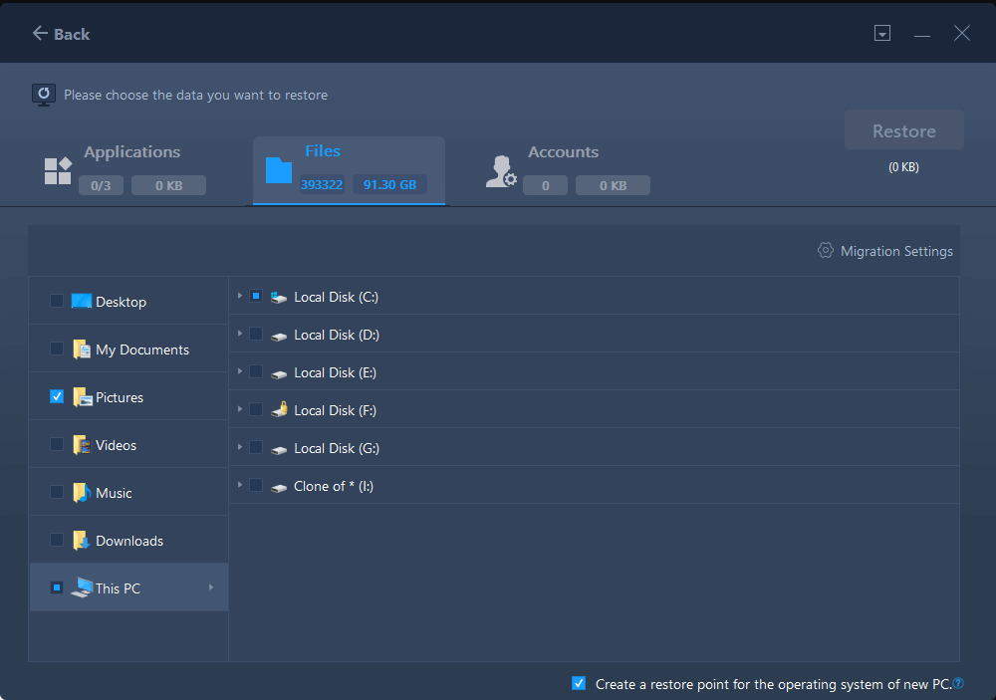
Task: Click the Local Disk (E:) drive icon
Action: [x=279, y=374]
